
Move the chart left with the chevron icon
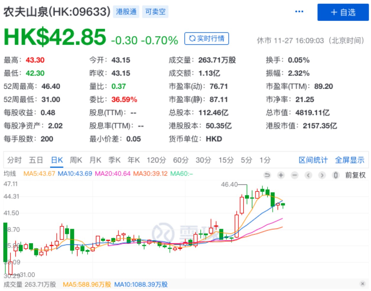[x=308, y=175]
